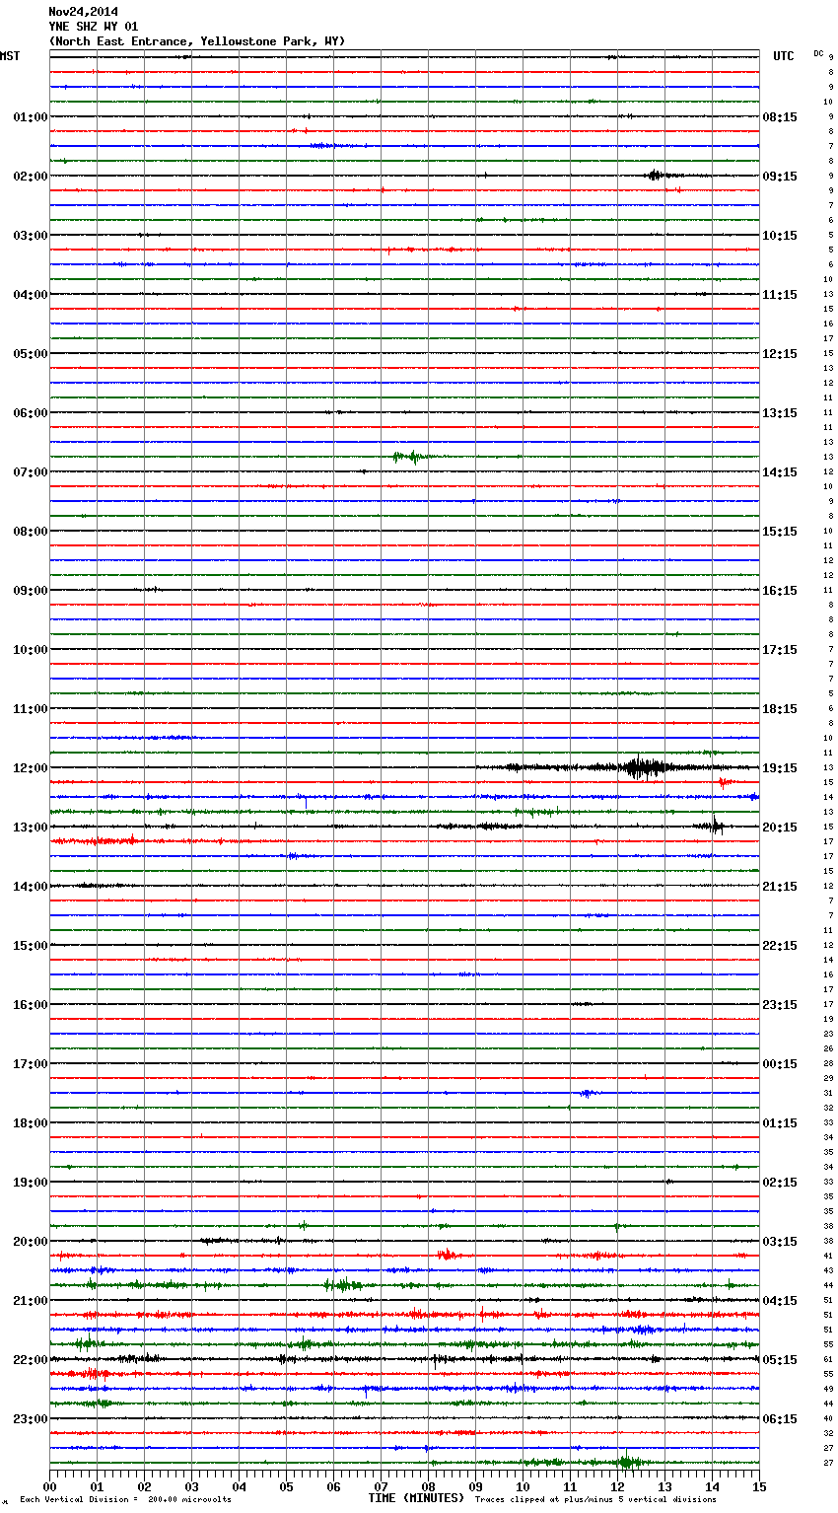This screenshot has height=1513, width=838.
Task: Click minute tick 05 on the time axis
Action: coord(286,1486)
